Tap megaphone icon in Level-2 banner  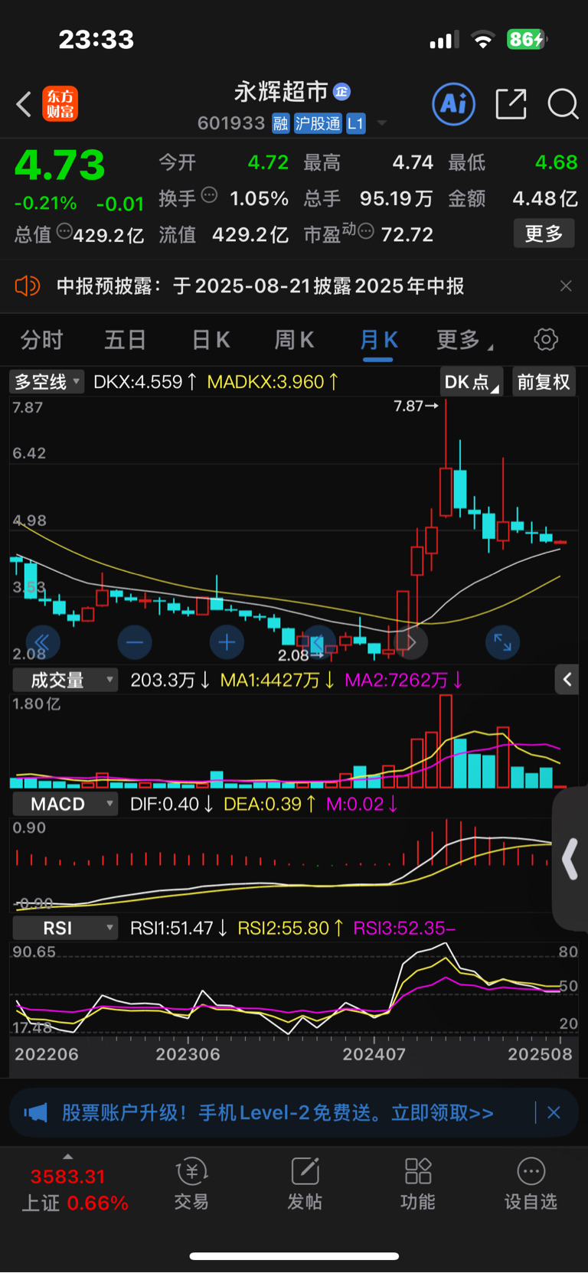35,1112
